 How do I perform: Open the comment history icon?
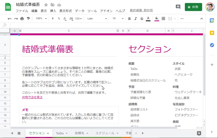coord(178,7)
